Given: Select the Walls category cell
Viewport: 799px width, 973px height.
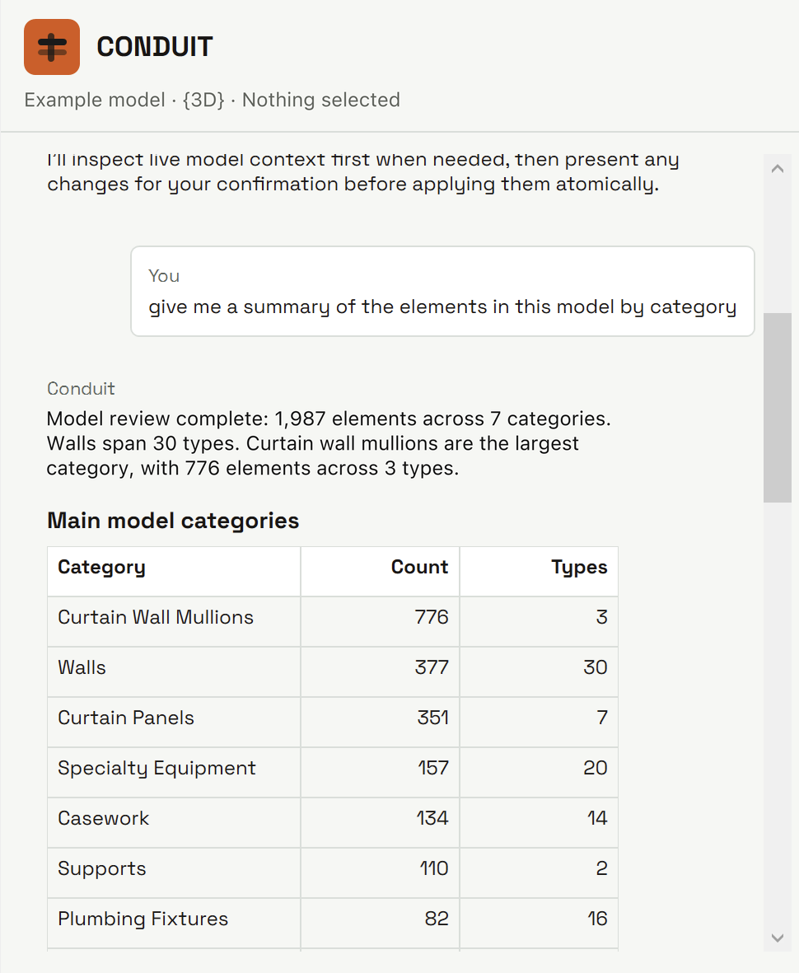Looking at the screenshot, I should tap(175, 672).
